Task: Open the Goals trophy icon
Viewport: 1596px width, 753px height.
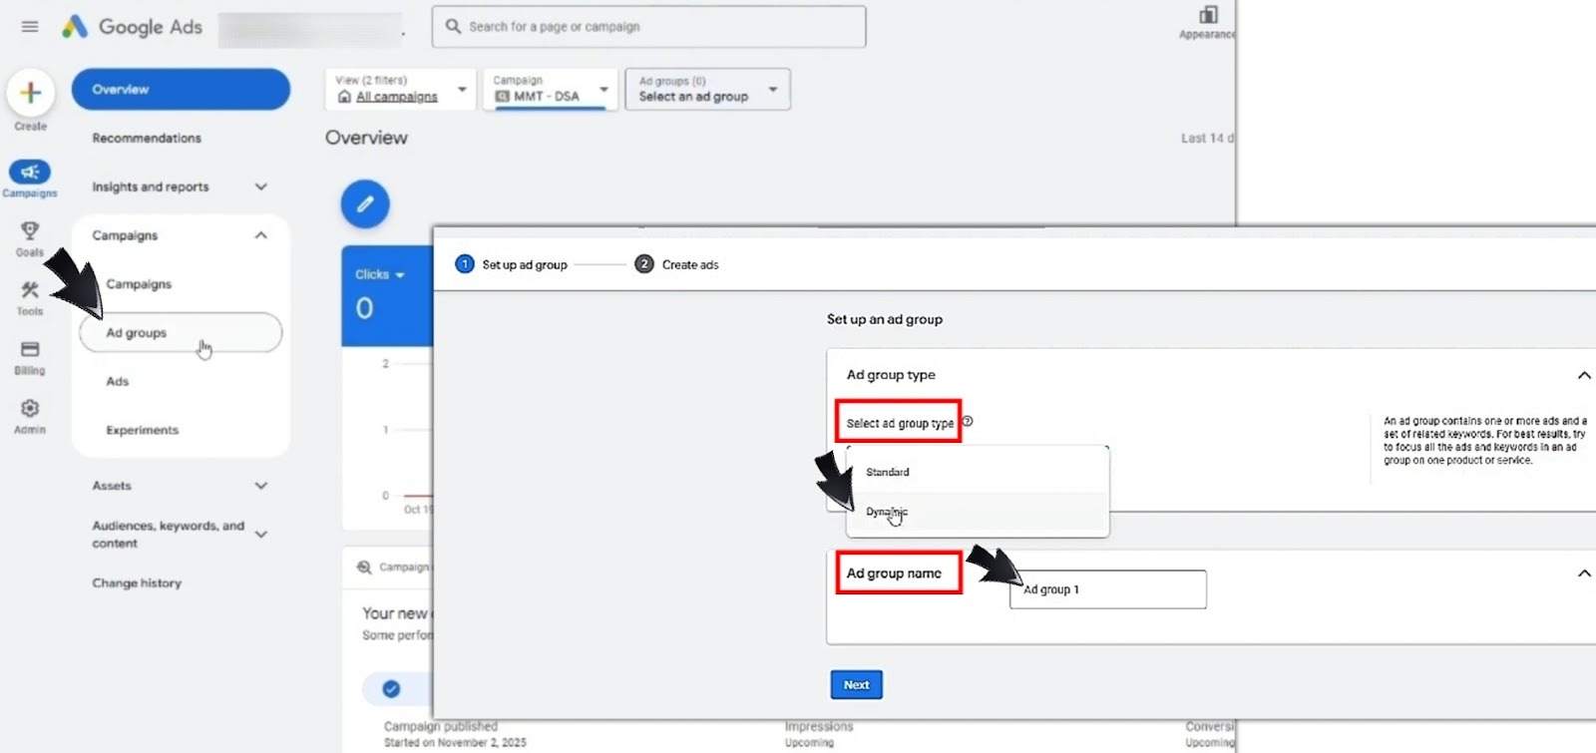Action: pos(30,231)
